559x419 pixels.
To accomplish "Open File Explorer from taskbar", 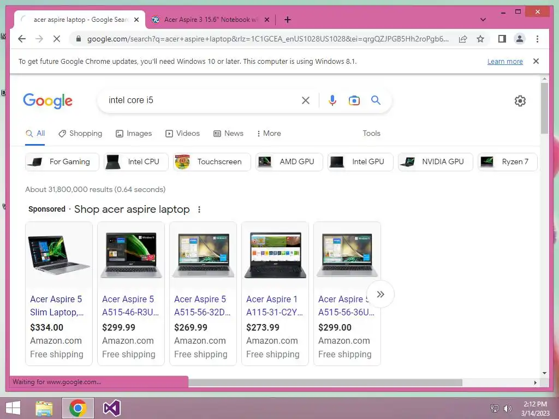I will coord(44,408).
